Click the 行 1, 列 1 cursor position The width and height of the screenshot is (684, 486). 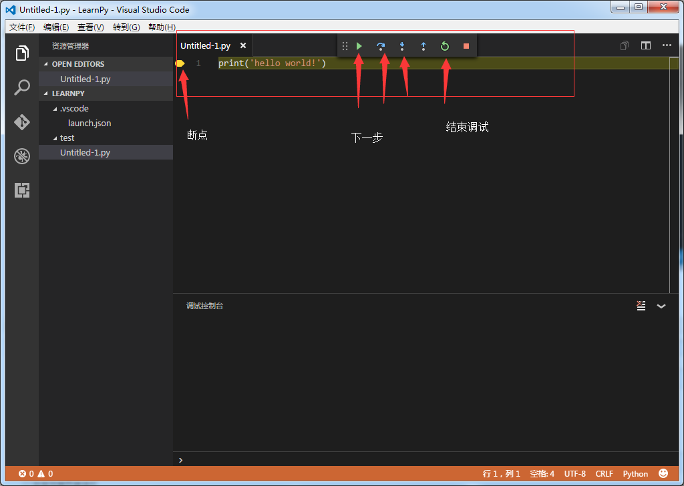click(501, 473)
